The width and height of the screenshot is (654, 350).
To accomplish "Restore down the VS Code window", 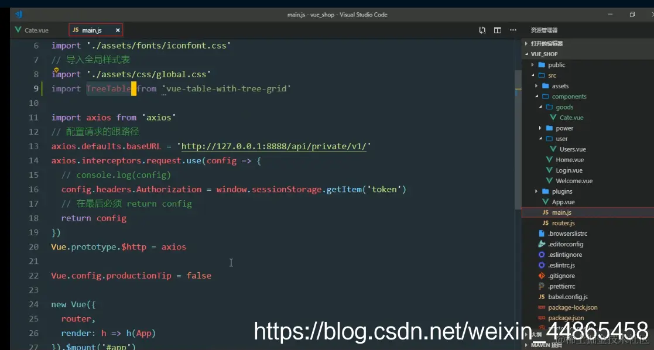I will (632, 14).
